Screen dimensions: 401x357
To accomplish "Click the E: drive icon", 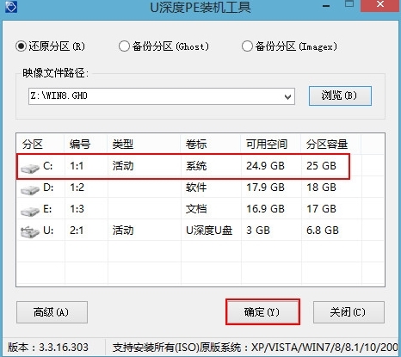I will click(30, 211).
